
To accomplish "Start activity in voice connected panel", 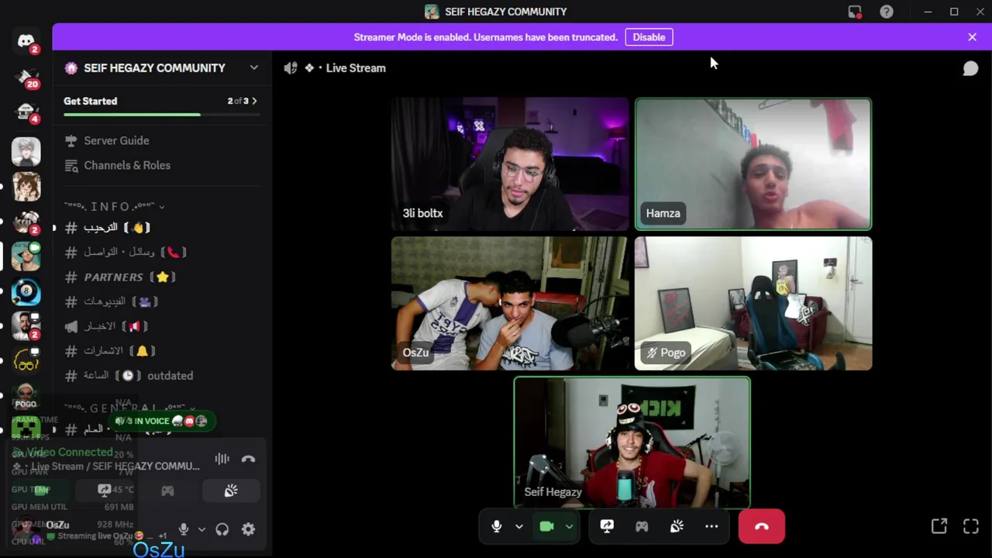I will (x=167, y=491).
